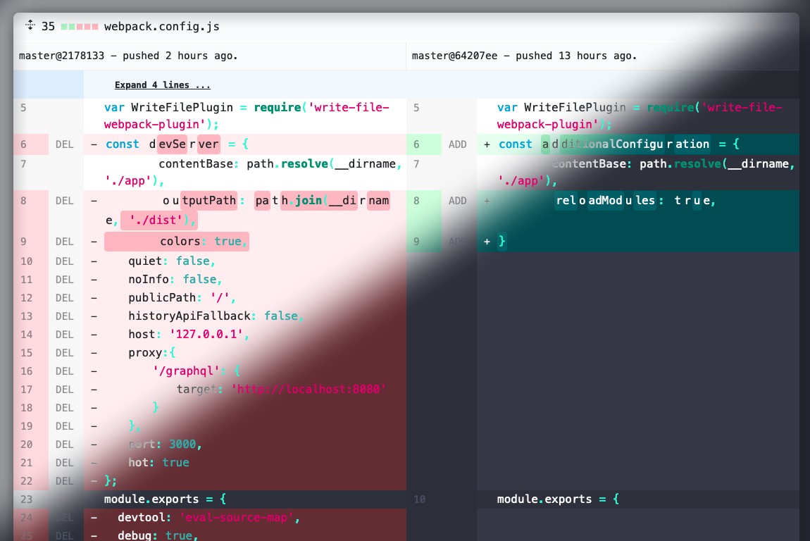
Task: Click right line number 10 in gutter
Action: (419, 499)
